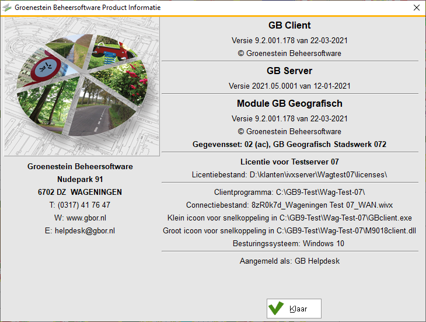Click the dialog title bar text
Image resolution: width=426 pixels, height=322 pixels.
tap(88, 8)
